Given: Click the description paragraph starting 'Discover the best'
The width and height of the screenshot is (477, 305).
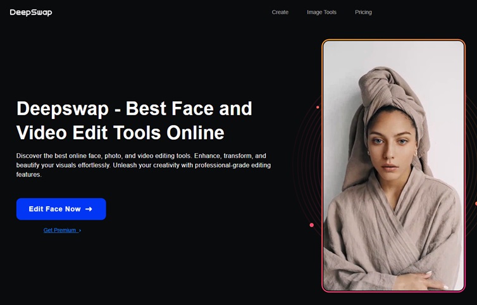Looking at the screenshot, I should click(144, 165).
